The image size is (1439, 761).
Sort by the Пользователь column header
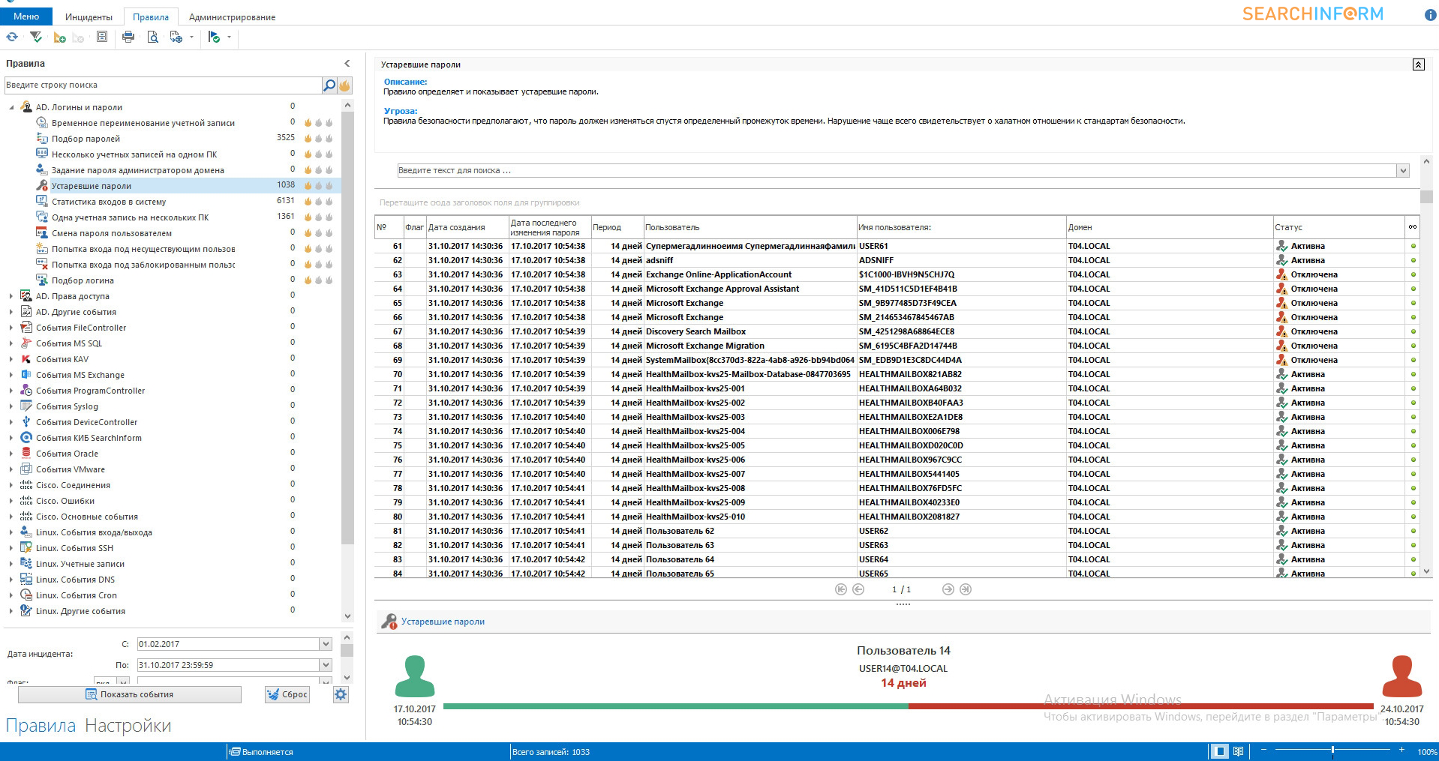coord(750,227)
